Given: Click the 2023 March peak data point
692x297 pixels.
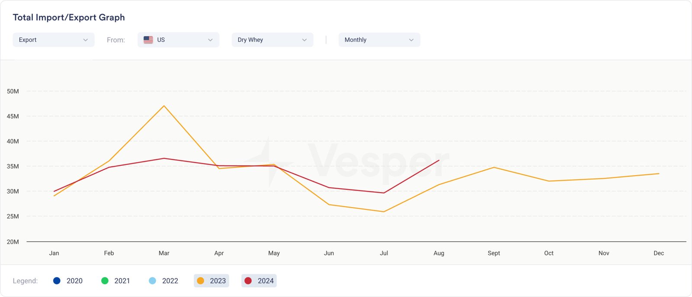Looking at the screenshot, I should [x=164, y=106].
